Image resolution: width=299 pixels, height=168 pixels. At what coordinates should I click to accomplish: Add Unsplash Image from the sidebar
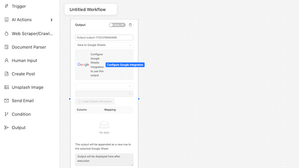coord(27,87)
